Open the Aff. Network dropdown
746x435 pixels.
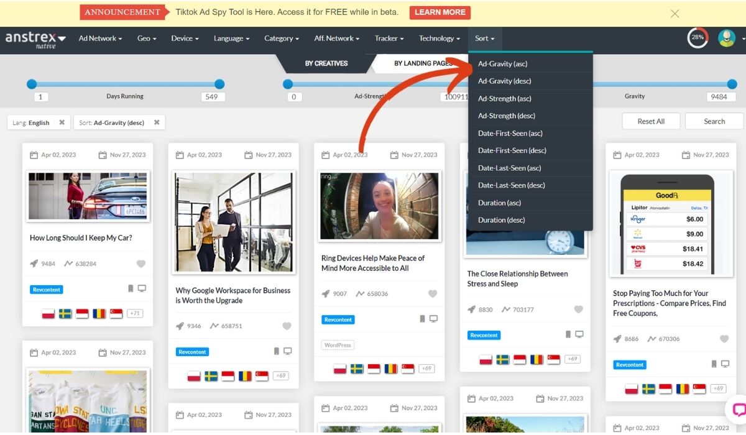point(337,39)
